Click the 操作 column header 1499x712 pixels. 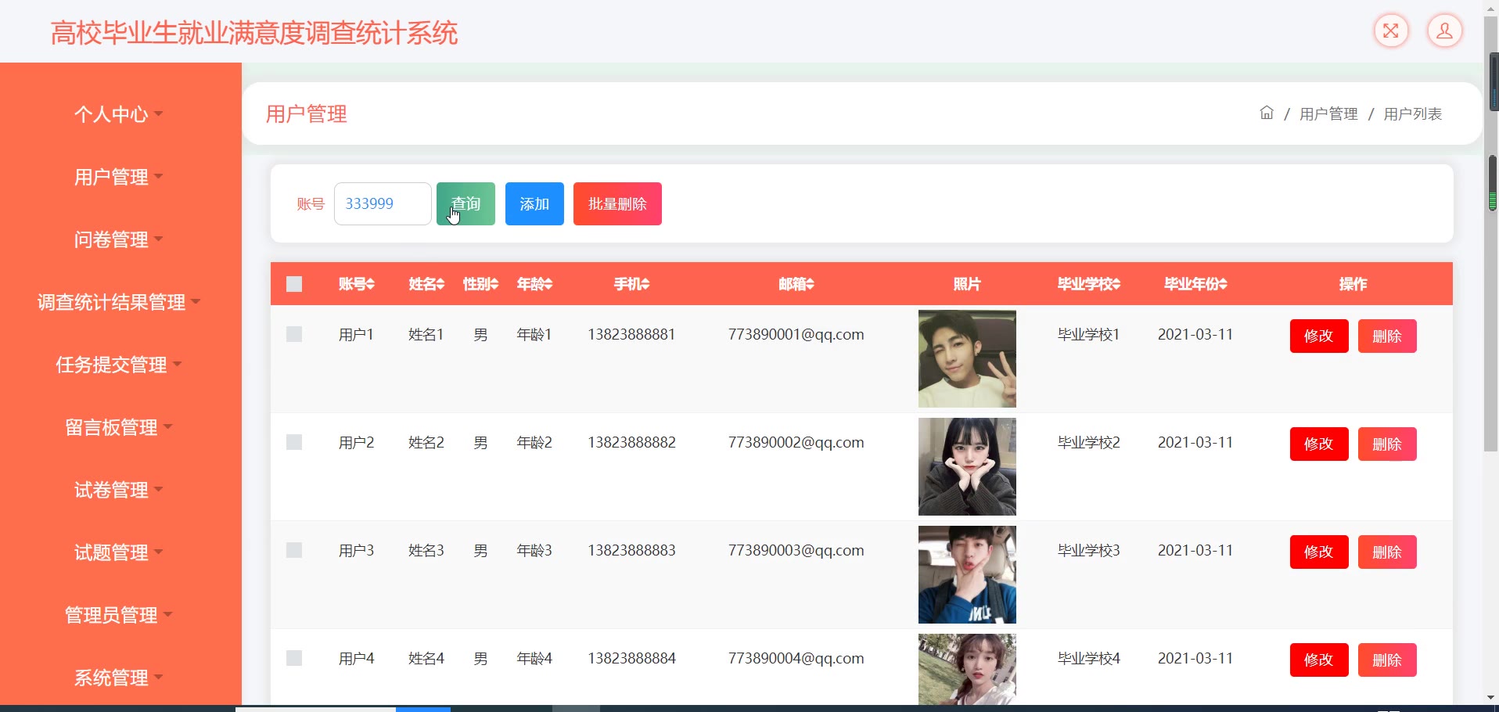pos(1353,284)
